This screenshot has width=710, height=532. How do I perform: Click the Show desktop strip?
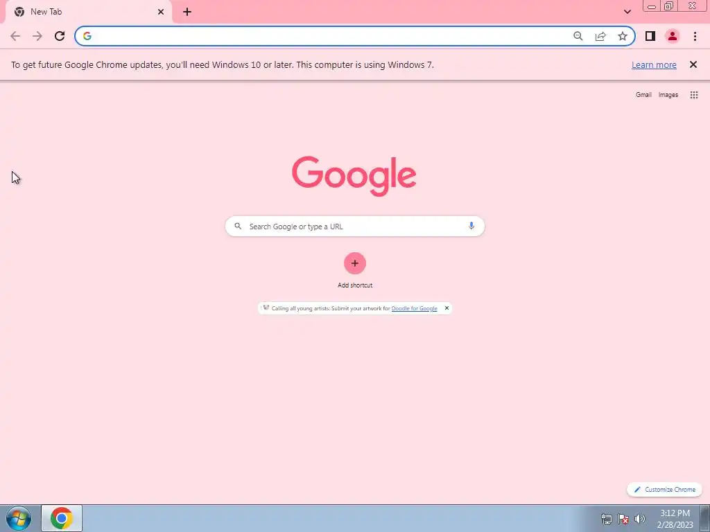click(704, 518)
